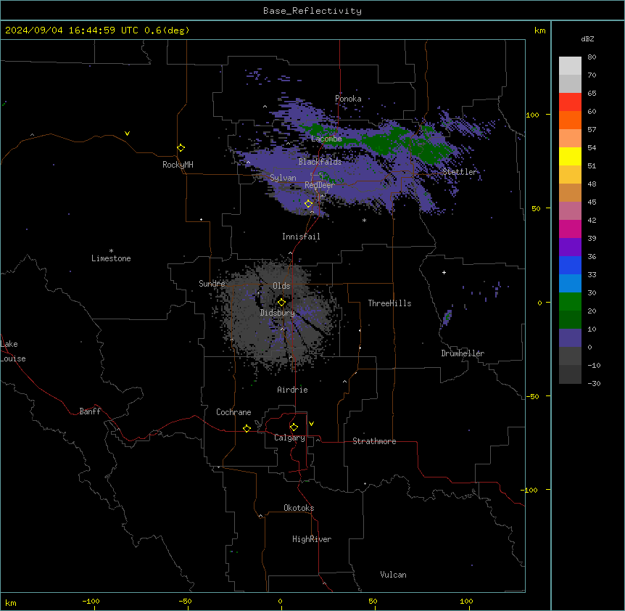
Task: Click the -100 tick on the bottom axis
Action: 91,602
